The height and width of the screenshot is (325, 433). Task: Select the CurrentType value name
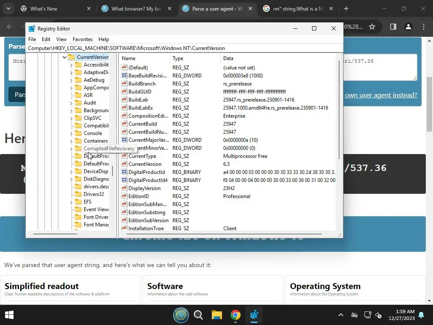point(142,156)
